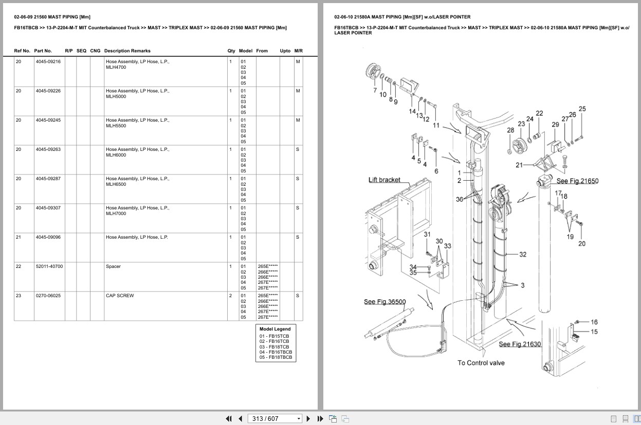Image resolution: width=641 pixels, height=425 pixels.
Task: Click the See Fig.21630 reference
Action: pyautogui.click(x=520, y=344)
